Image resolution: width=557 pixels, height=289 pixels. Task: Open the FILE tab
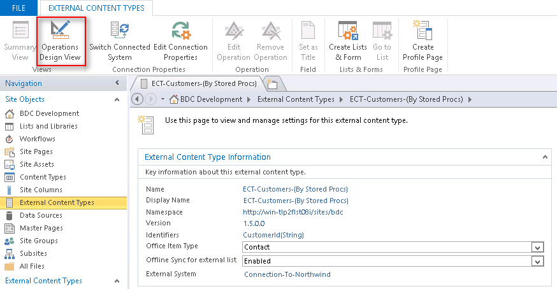[x=19, y=8]
